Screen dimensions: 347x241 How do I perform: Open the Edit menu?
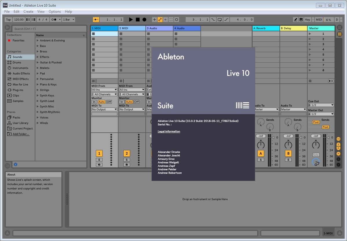[17, 12]
